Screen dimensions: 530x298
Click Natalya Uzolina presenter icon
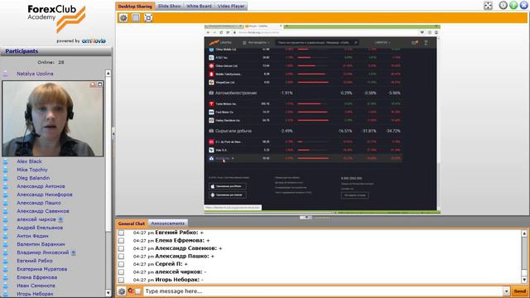point(6,74)
